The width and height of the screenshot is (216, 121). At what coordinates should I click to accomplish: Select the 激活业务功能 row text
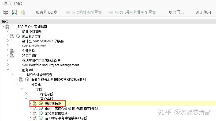[32, 36]
